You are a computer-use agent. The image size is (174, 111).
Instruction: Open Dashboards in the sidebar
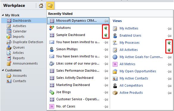[x=22, y=21]
